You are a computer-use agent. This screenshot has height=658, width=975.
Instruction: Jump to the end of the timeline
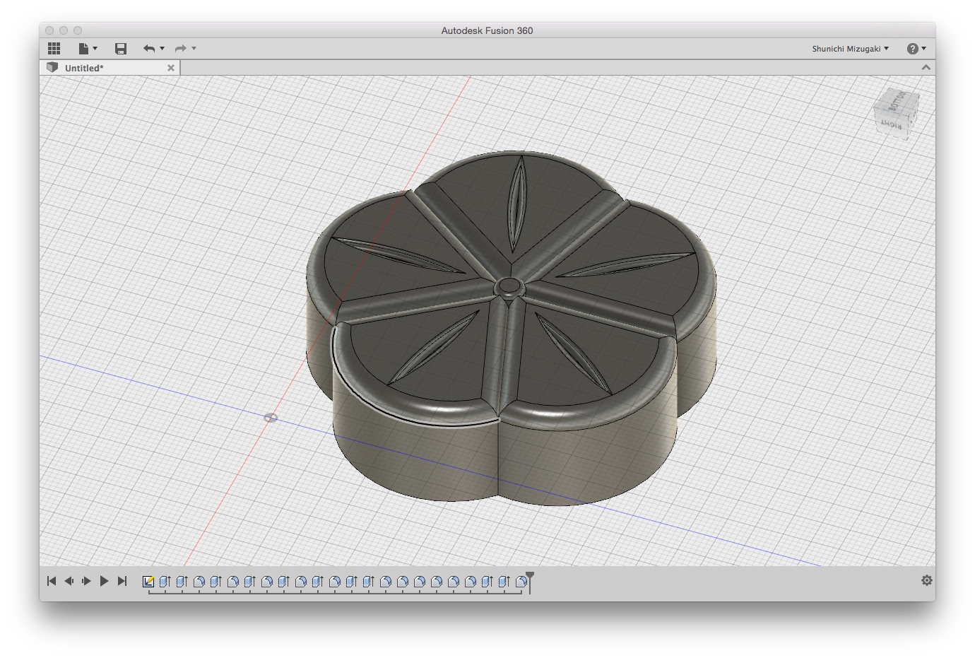122,581
